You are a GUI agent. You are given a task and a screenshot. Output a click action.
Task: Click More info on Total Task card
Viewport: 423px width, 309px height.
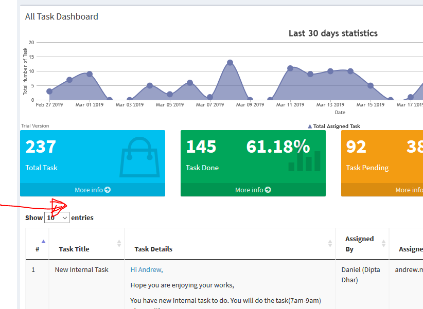(92, 190)
